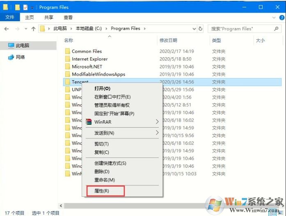Sort by the 大小 column header
Image resolution: width=286 pixels, height=216 pixels.
coord(260,40)
